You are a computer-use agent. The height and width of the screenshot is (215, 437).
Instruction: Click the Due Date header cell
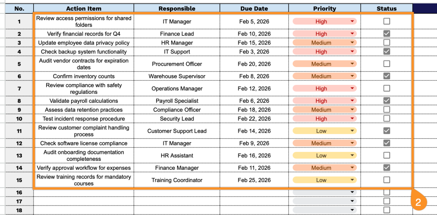click(254, 9)
